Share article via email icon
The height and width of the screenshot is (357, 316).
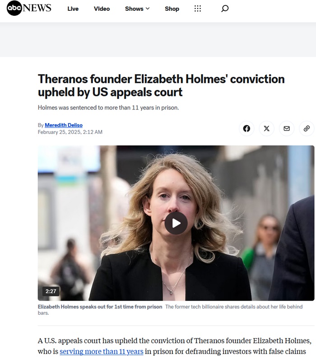coord(287,128)
